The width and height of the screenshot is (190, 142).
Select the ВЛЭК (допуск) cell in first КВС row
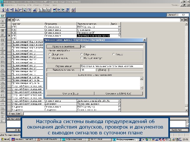pos(93,27)
